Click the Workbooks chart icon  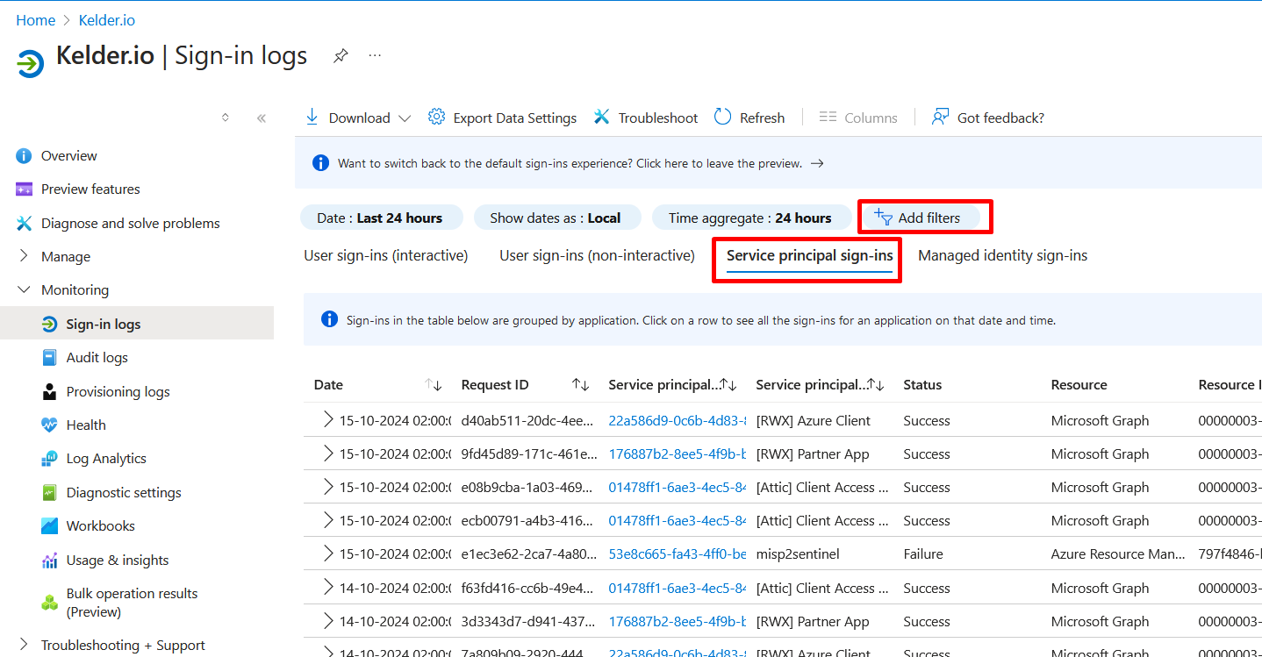point(50,526)
